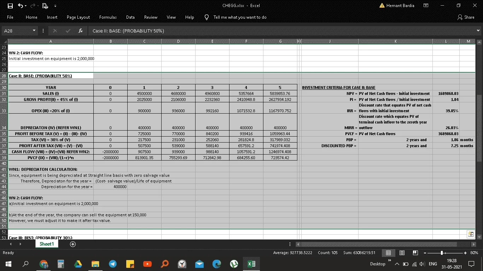Expand the Desktop toolbar chevron
The height and width of the screenshot is (271, 483).
(x=390, y=260)
